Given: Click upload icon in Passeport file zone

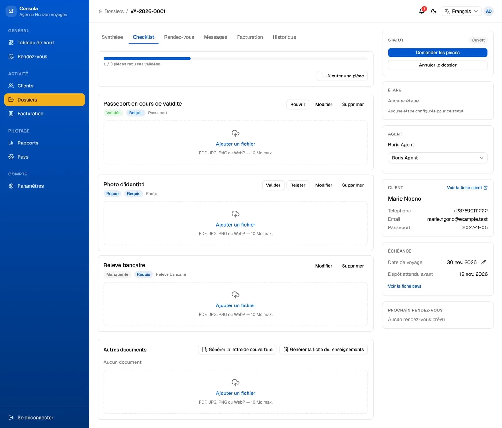Looking at the screenshot, I should tap(236, 133).
